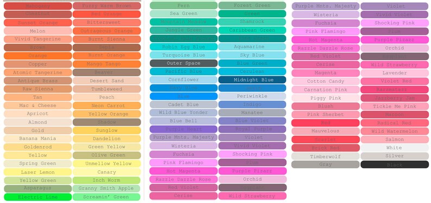Viewport: 431px width, 203px height.
Task: Pick the Midnight Blue swatch
Action: [252, 80]
